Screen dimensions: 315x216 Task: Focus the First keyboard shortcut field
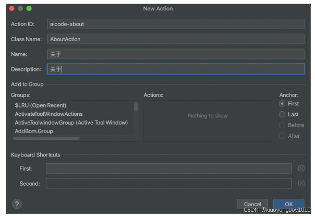click(168, 169)
